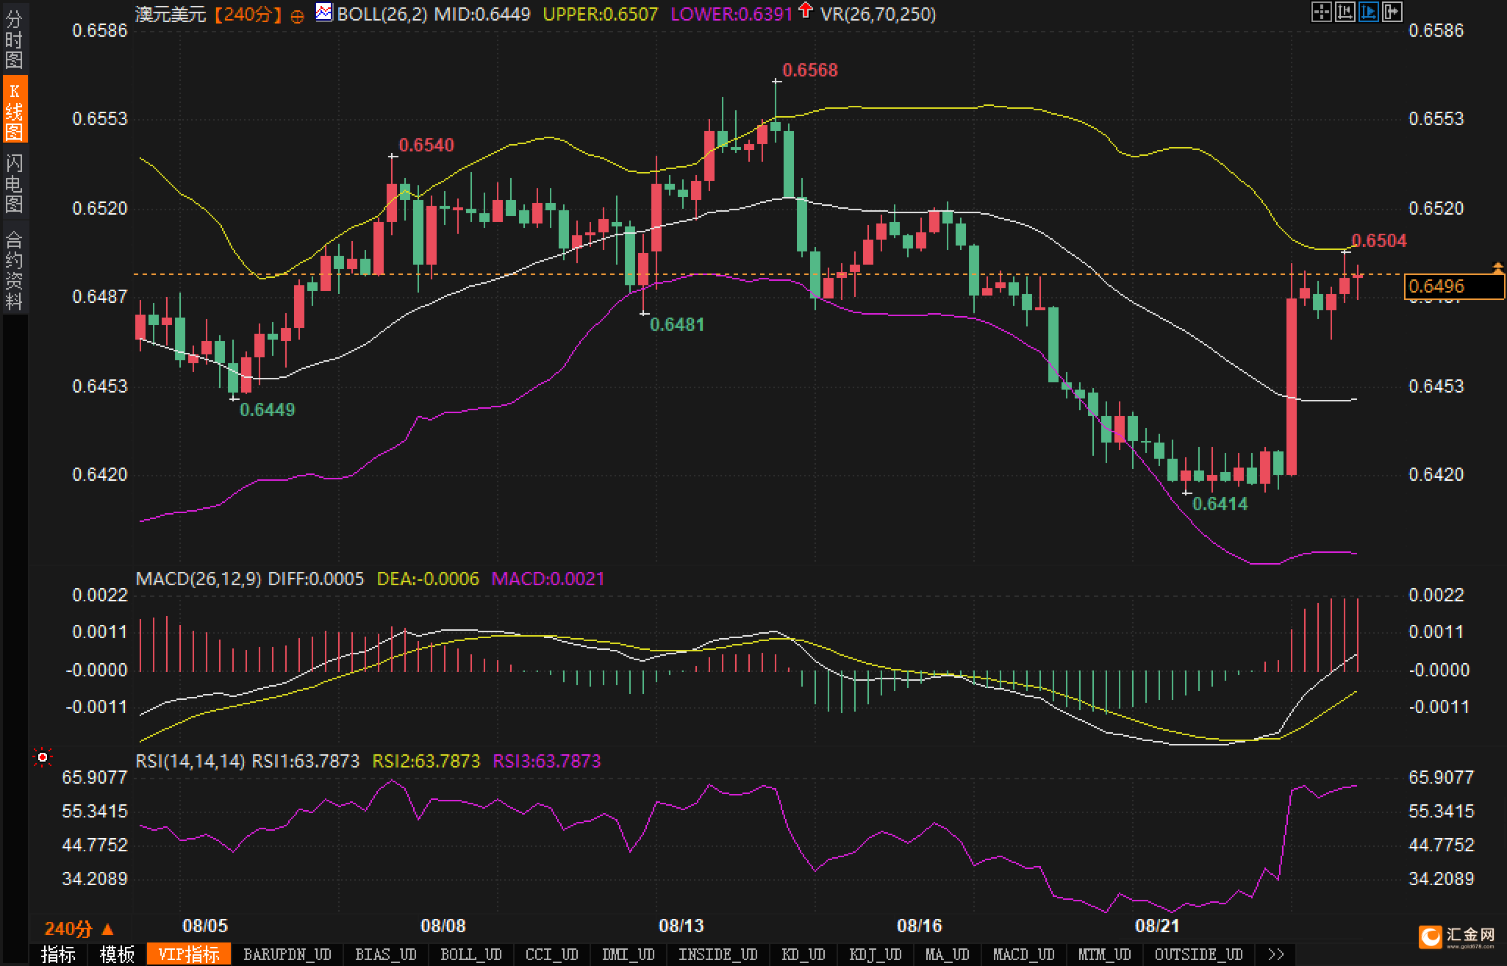Click the 模板 button in bottom bar

pos(117,954)
